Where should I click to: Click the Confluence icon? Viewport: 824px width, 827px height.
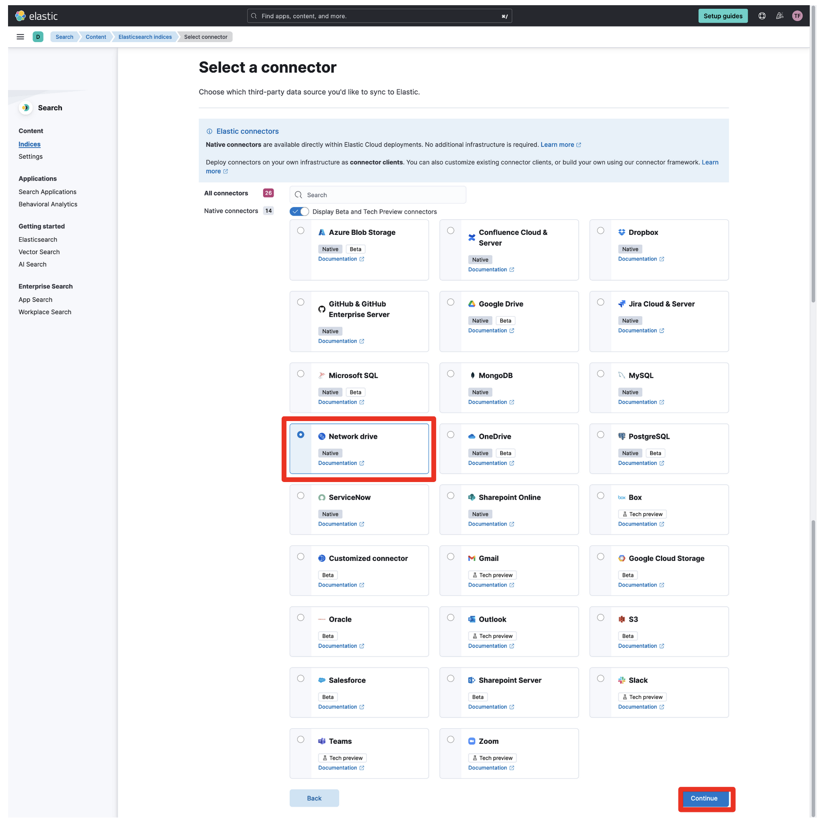click(x=472, y=238)
